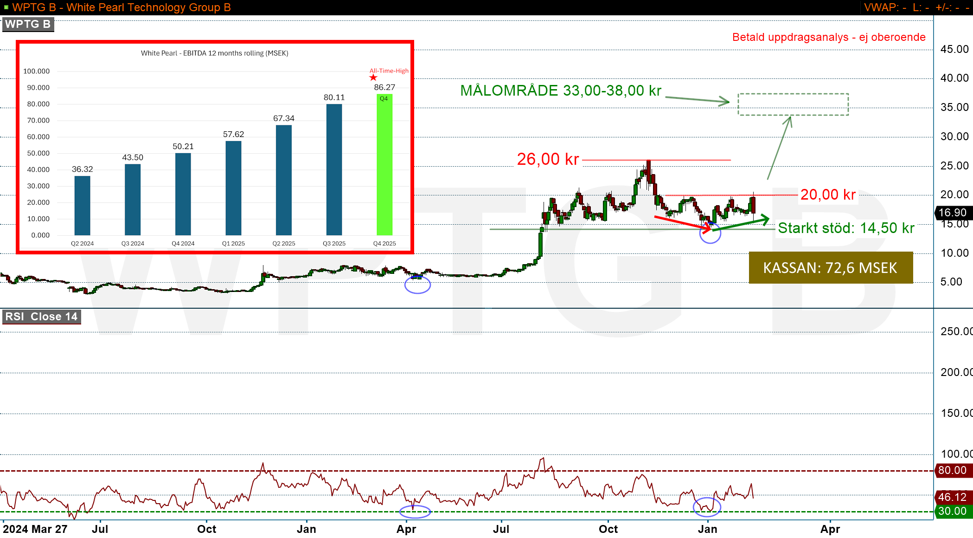Click the 80.11 bar value label
Image resolution: width=973 pixels, height=538 pixels.
pyautogui.click(x=334, y=97)
